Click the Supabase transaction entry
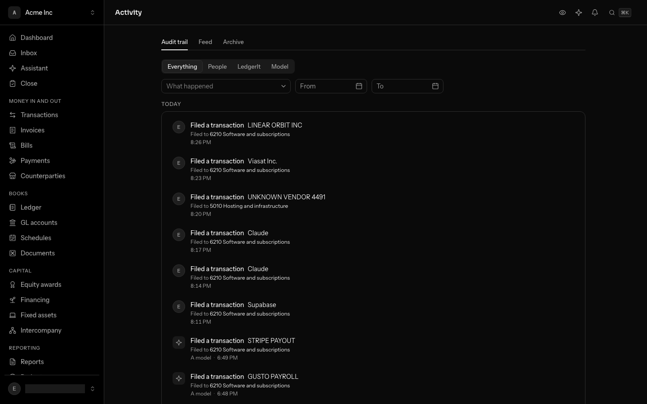 373,313
